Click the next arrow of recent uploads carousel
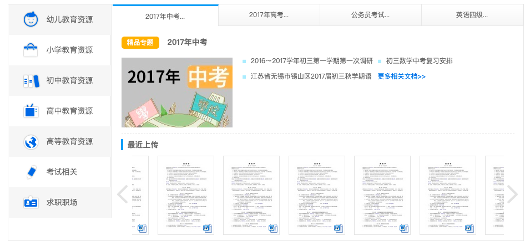This screenshot has height=246, width=530. coord(512,194)
